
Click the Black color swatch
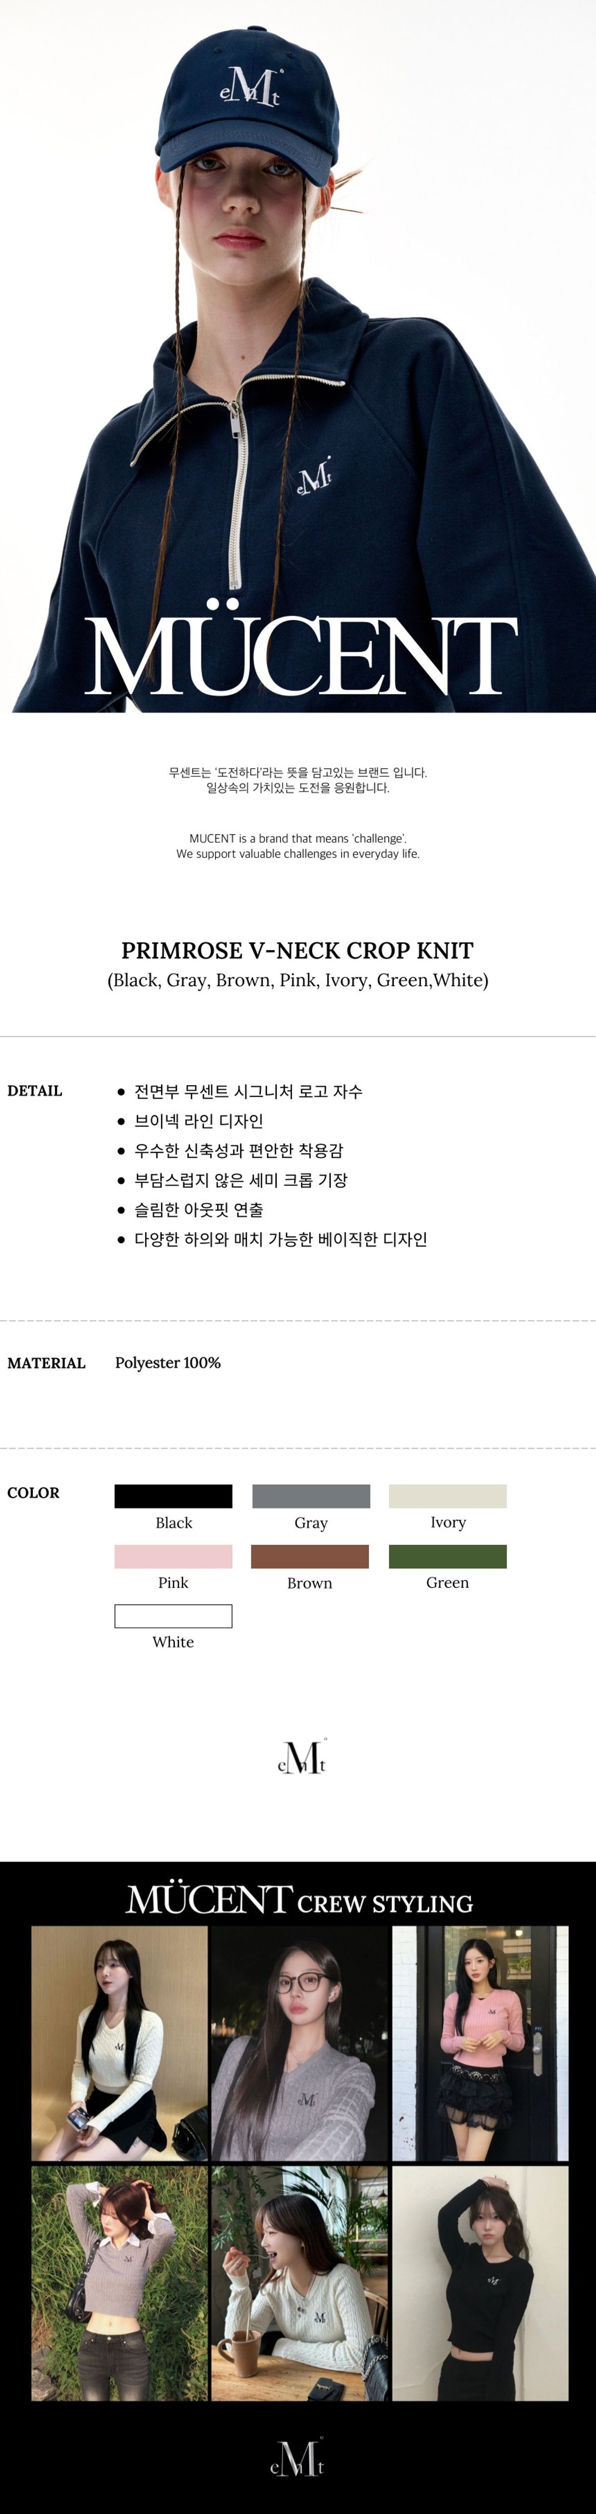(173, 1495)
